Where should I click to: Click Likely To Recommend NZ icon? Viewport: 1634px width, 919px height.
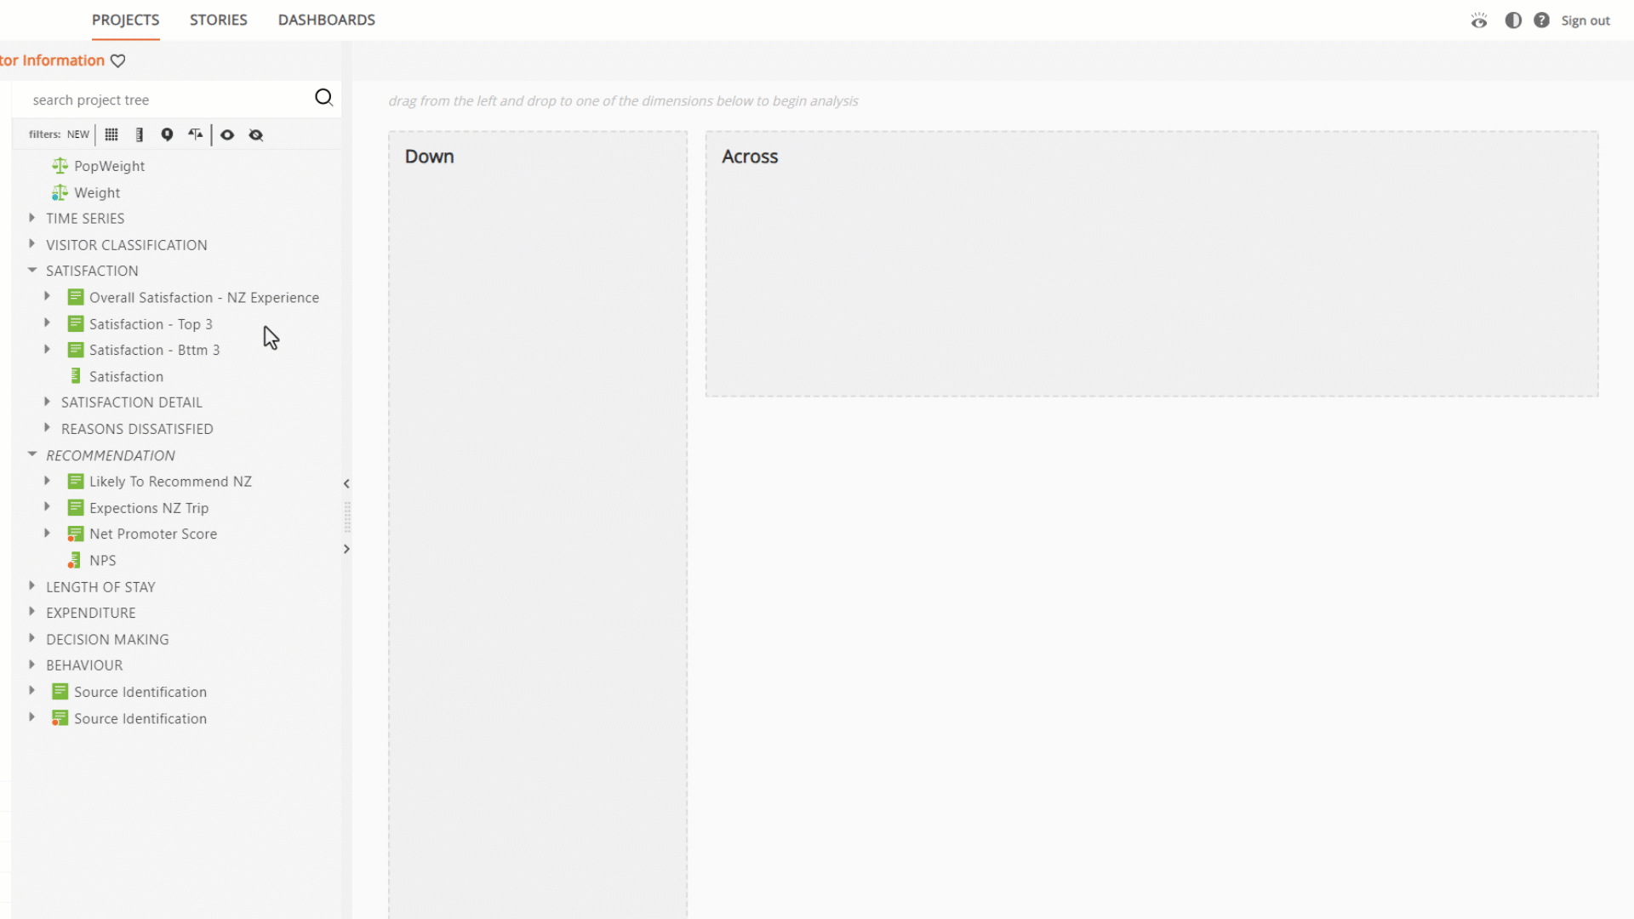point(76,481)
